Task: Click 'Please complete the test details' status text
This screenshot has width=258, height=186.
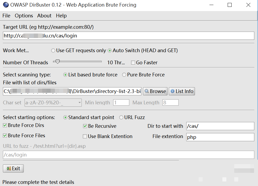Action: tap(38, 182)
